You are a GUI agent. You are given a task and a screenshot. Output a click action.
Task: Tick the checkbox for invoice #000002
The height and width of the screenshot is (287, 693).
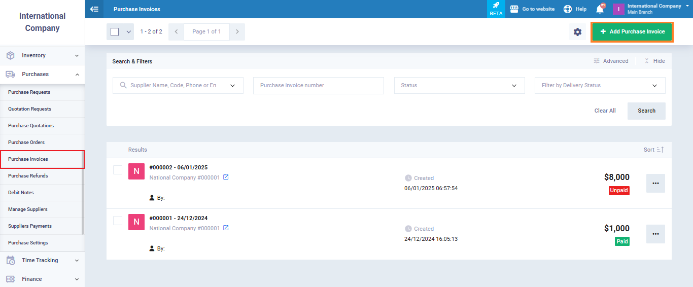[x=118, y=170]
